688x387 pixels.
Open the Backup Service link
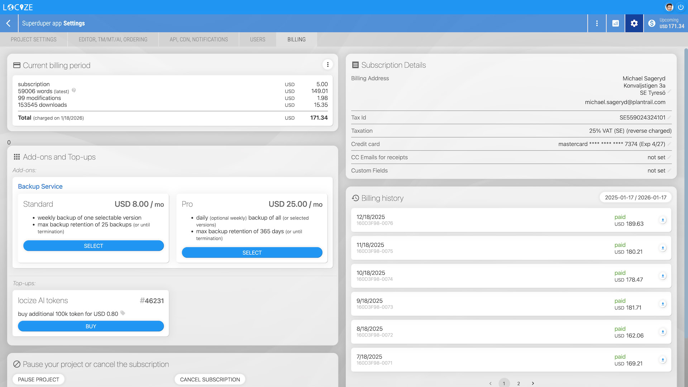pos(40,186)
